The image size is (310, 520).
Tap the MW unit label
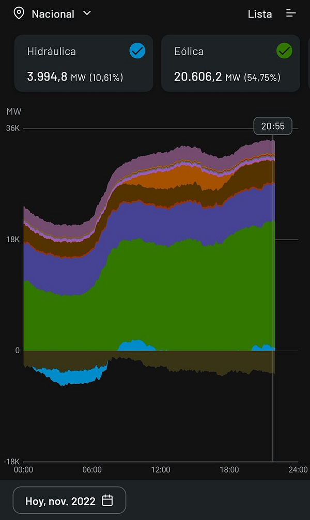13,112
